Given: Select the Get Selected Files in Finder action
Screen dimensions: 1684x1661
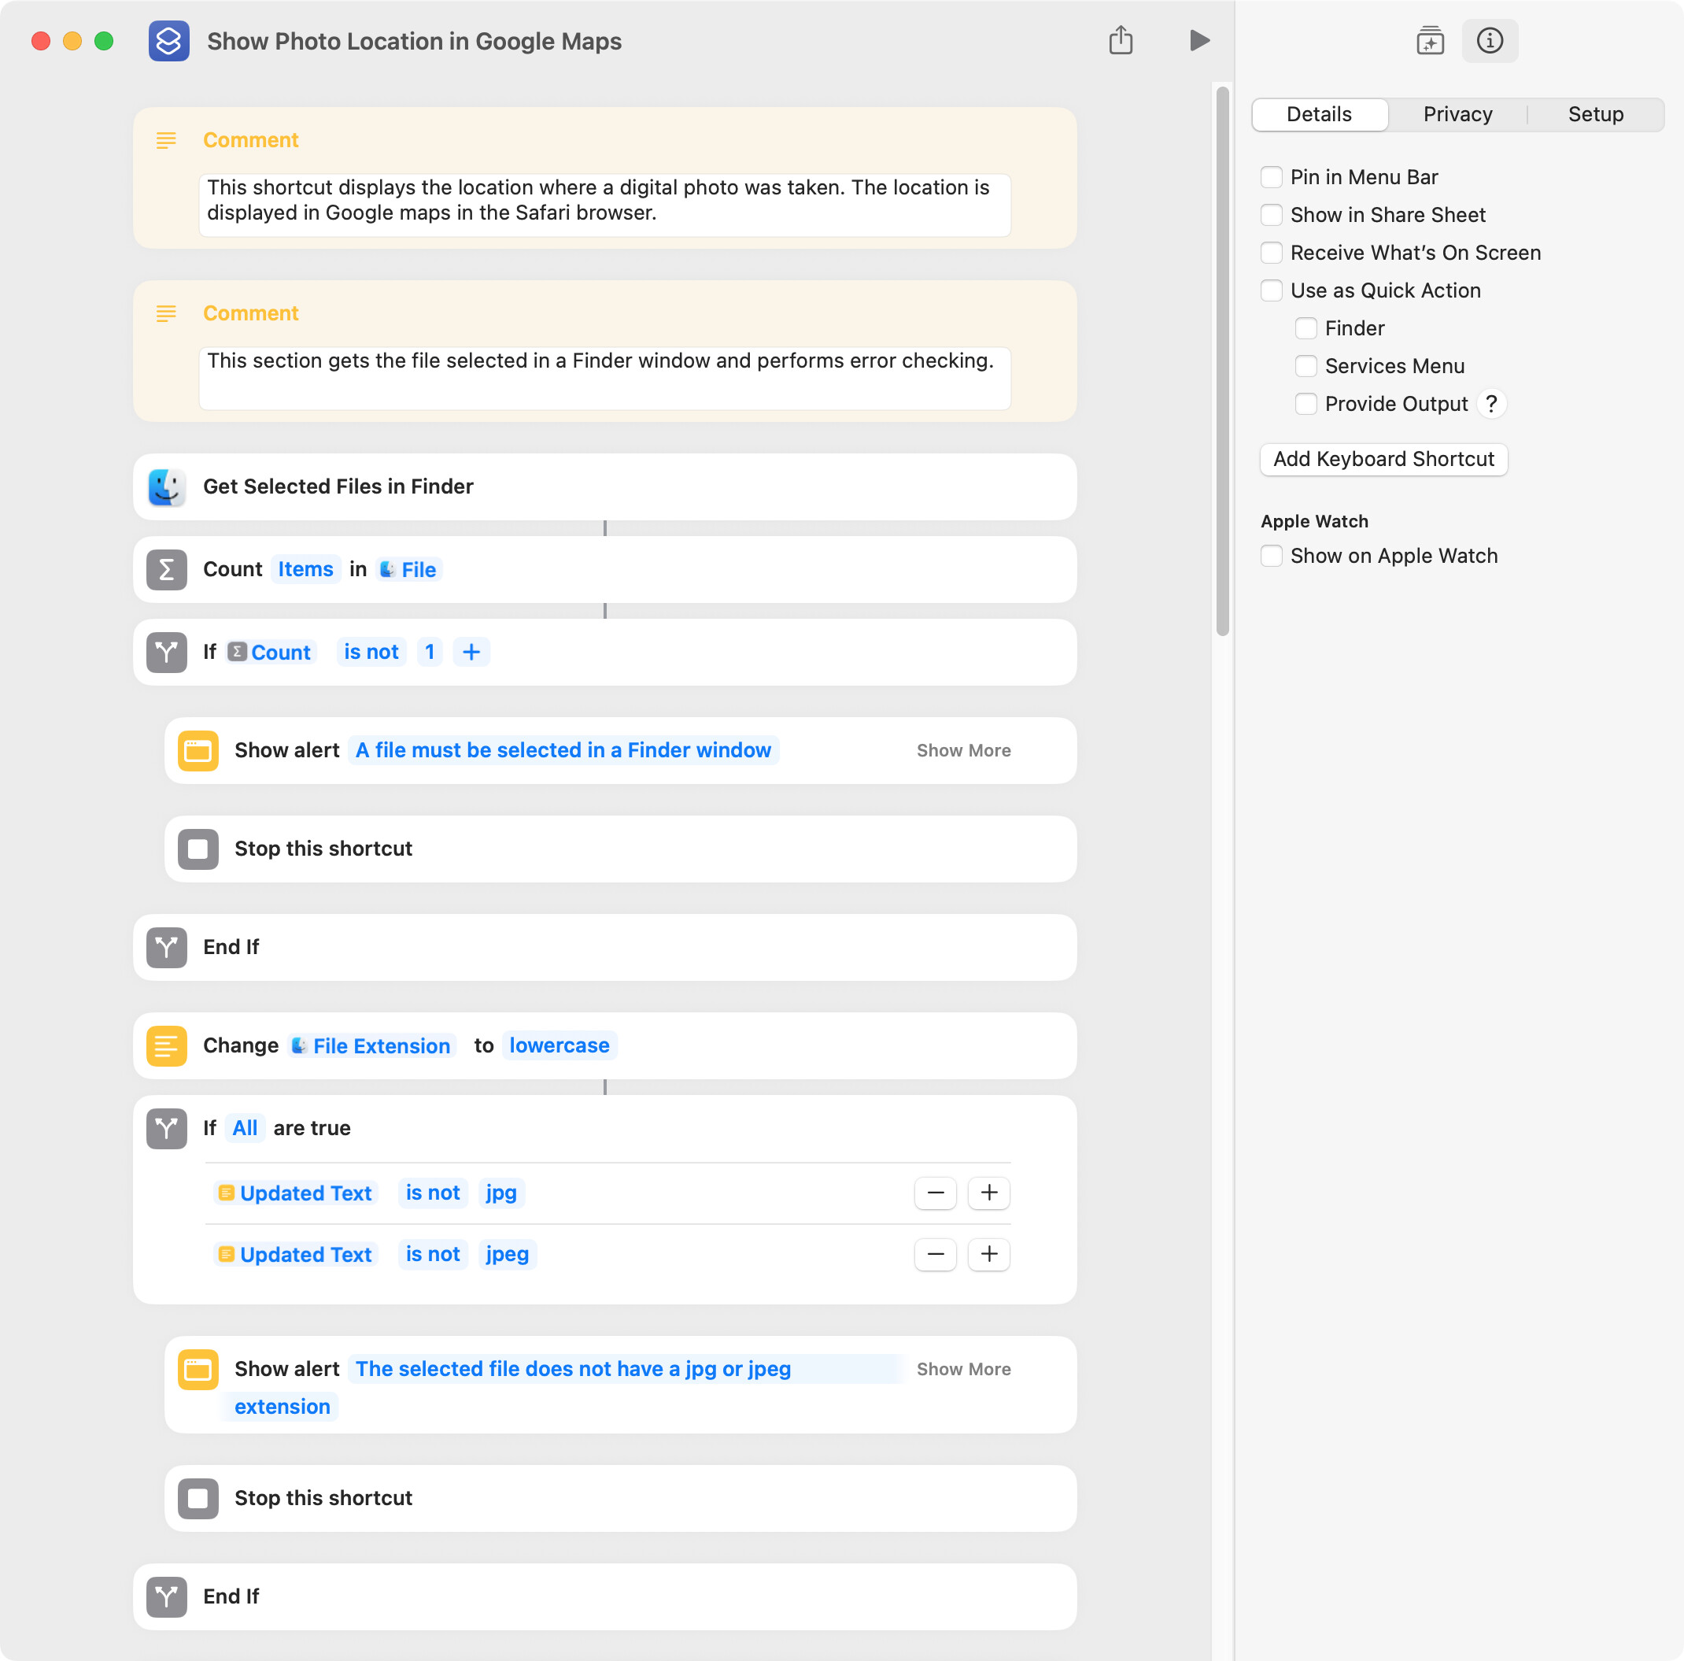Looking at the screenshot, I should point(605,486).
